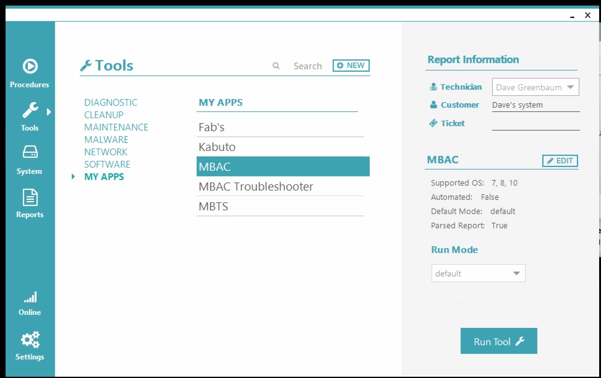Switch to the DIAGNOSTIC category
Screen dimensions: 601x378
tap(110, 102)
